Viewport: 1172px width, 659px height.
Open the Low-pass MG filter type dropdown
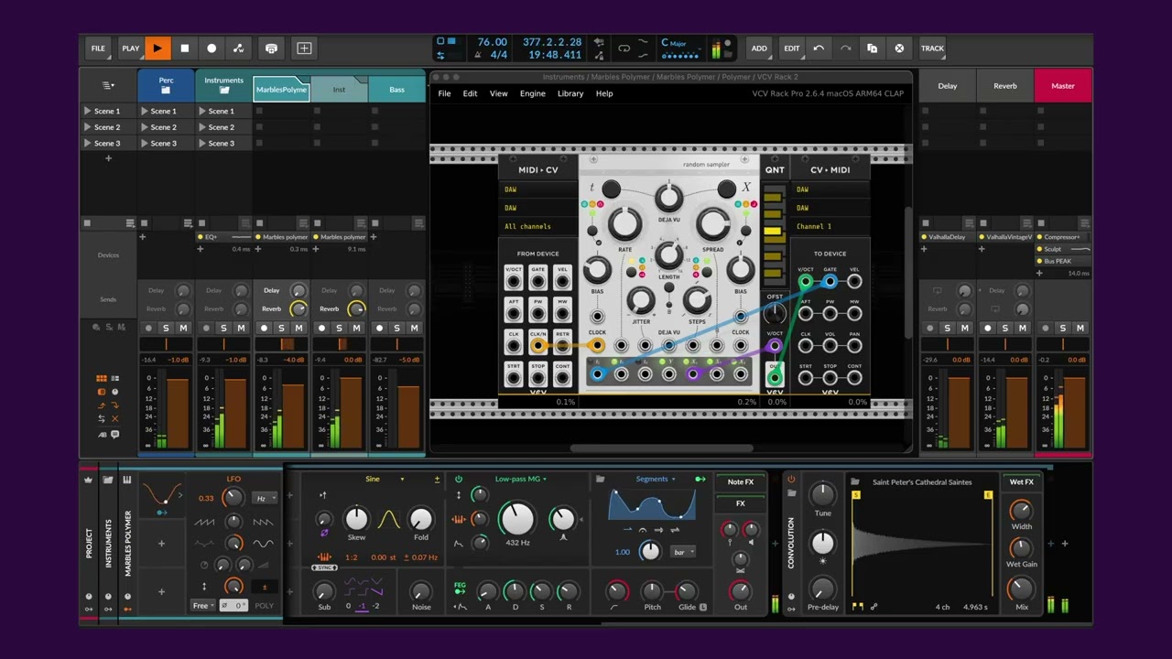pyautogui.click(x=521, y=479)
